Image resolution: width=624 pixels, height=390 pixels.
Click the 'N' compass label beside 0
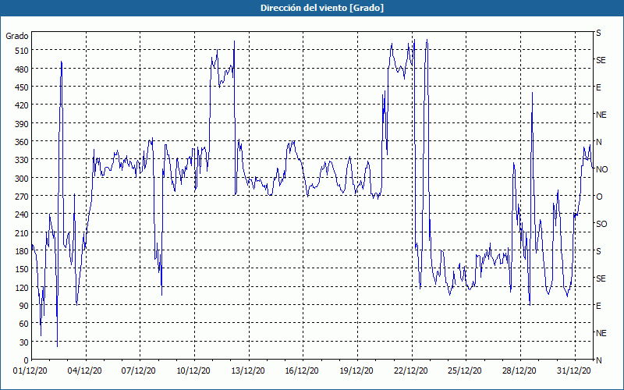598,360
